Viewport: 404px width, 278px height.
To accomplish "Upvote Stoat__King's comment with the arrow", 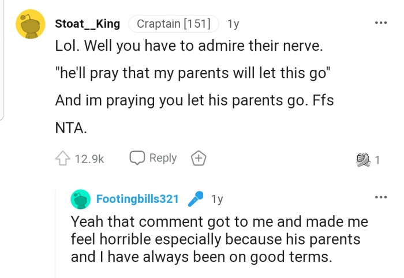I will [x=62, y=159].
